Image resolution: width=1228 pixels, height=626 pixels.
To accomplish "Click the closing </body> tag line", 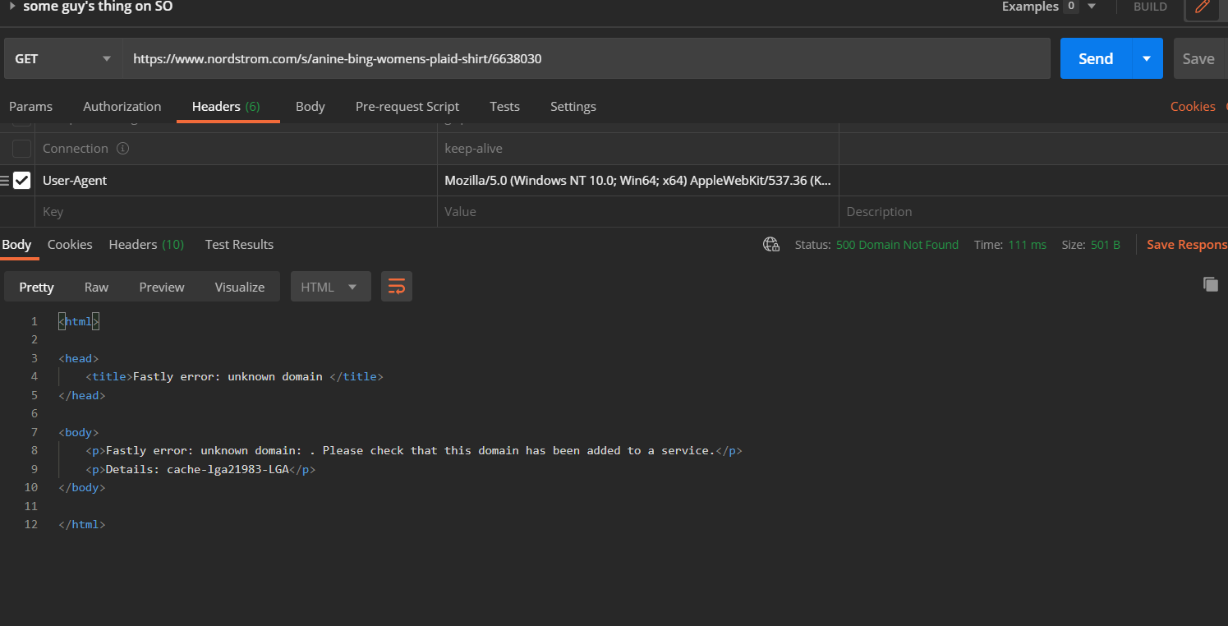I will (x=82, y=487).
